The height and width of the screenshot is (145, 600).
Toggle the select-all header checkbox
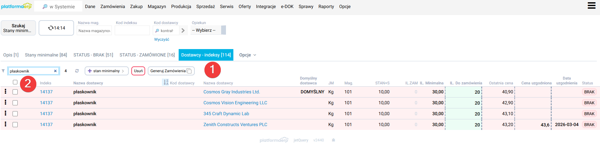click(x=15, y=82)
